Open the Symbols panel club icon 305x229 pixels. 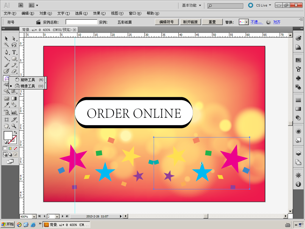(298, 78)
